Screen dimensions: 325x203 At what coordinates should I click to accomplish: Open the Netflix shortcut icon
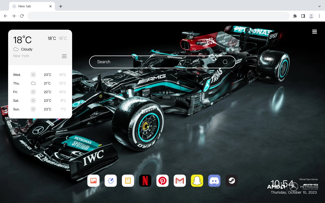coord(145,181)
